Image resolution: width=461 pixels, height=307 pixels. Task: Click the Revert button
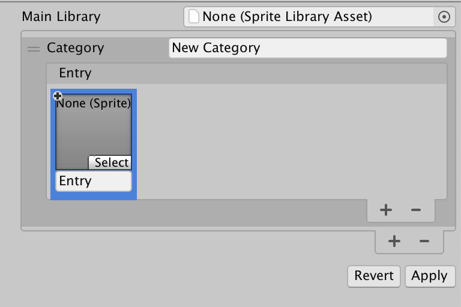374,276
